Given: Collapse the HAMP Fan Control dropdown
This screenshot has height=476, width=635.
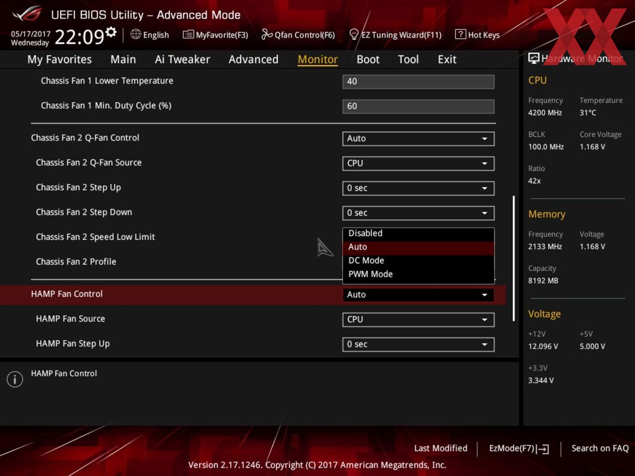Looking at the screenshot, I should pyautogui.click(x=418, y=294).
